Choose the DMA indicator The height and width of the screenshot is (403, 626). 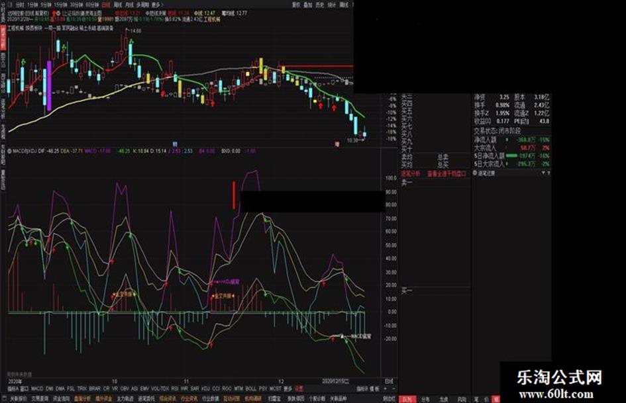[x=60, y=388]
